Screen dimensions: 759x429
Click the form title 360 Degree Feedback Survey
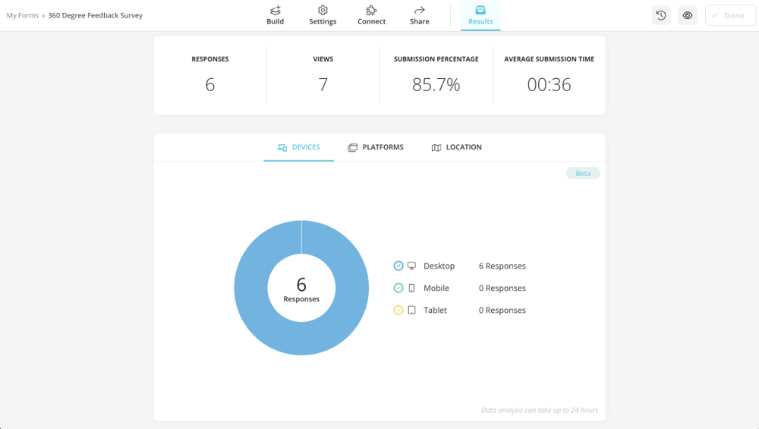pyautogui.click(x=95, y=15)
